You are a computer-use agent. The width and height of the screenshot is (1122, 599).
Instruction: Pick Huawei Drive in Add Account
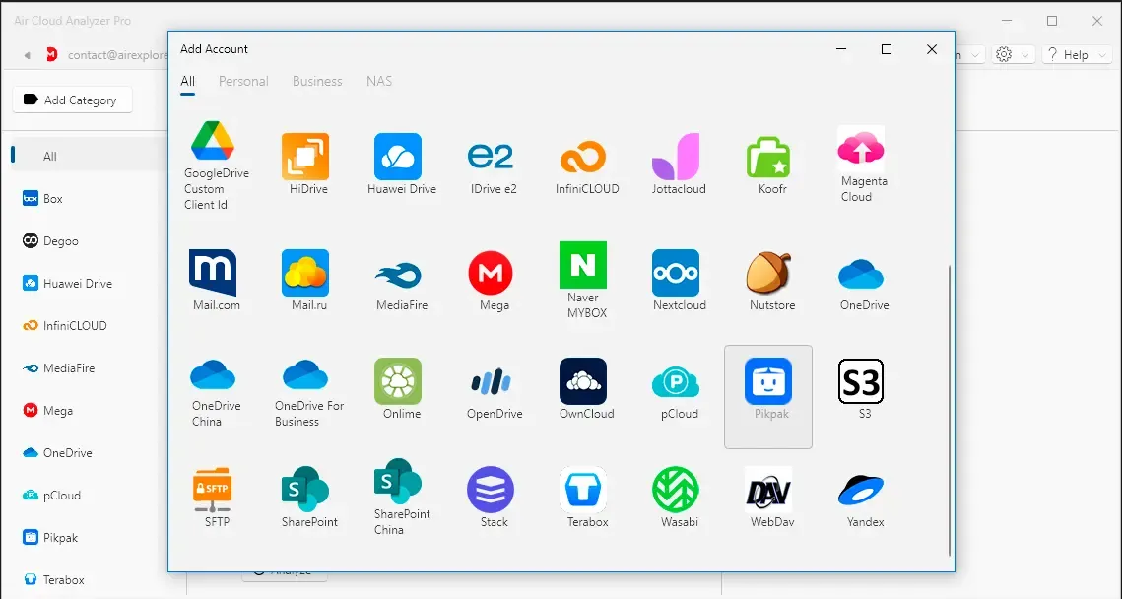pos(402,166)
